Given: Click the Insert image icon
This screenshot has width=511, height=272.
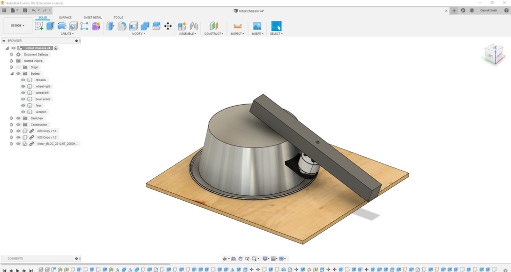Looking at the screenshot, I should [x=257, y=26].
